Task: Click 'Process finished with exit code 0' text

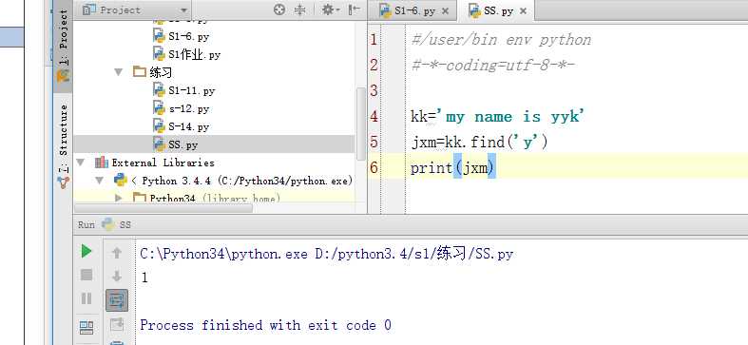Action: (x=266, y=325)
